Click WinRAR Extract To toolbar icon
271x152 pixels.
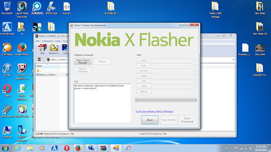tap(54, 49)
